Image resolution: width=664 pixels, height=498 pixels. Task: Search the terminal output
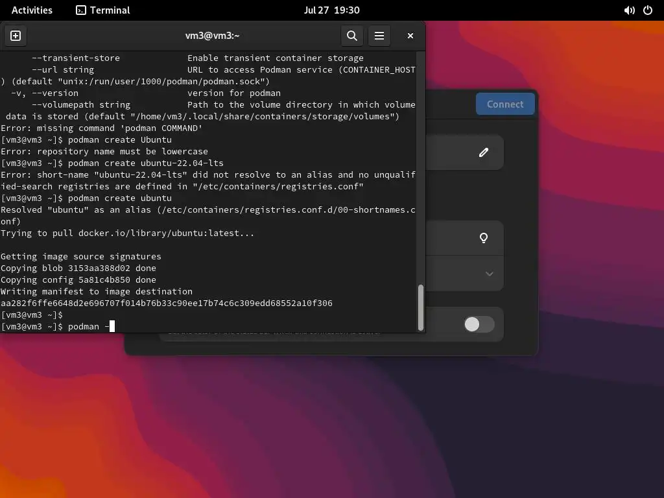[x=352, y=36]
